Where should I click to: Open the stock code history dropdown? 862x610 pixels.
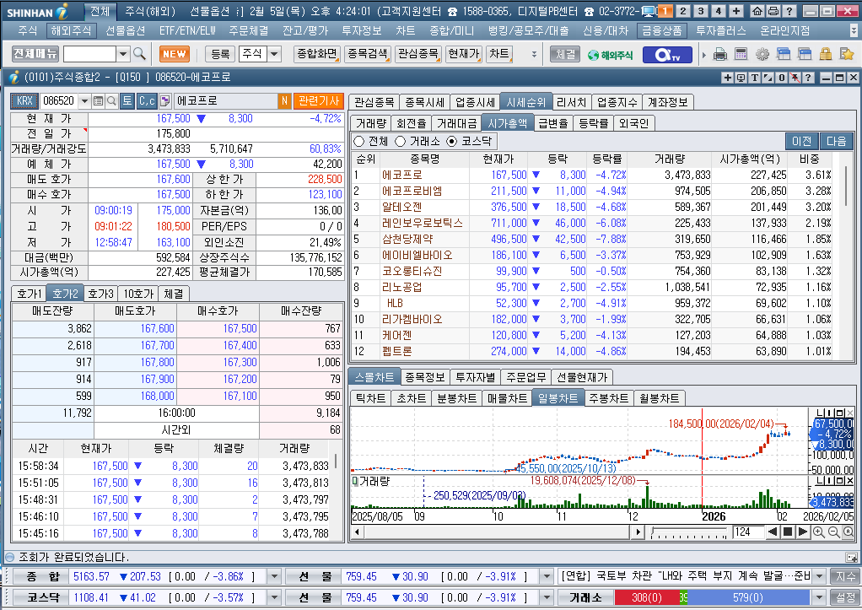pyautogui.click(x=84, y=100)
